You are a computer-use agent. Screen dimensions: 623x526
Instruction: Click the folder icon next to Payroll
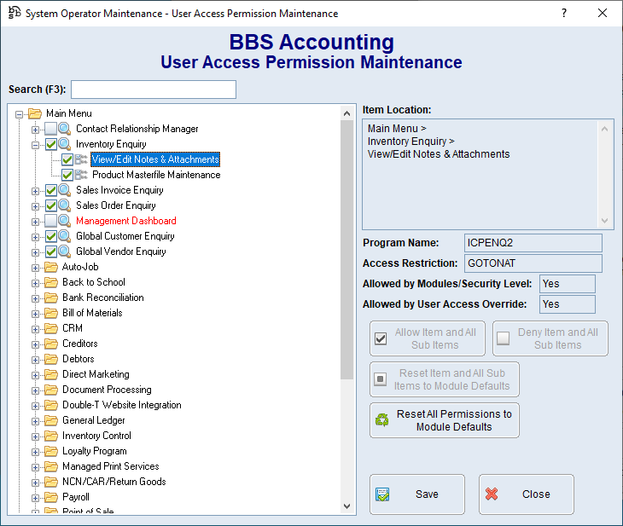(x=51, y=497)
